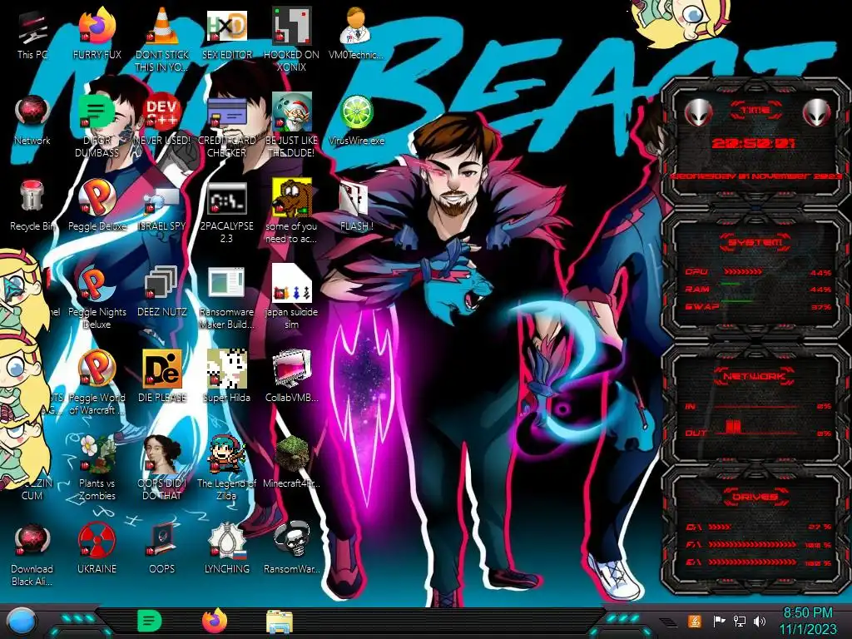Click the SYSTEM widget header

coord(755,242)
